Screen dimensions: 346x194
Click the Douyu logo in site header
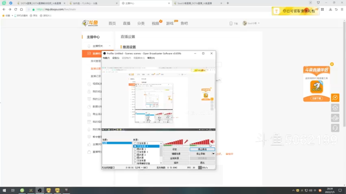pyautogui.click(x=90, y=23)
